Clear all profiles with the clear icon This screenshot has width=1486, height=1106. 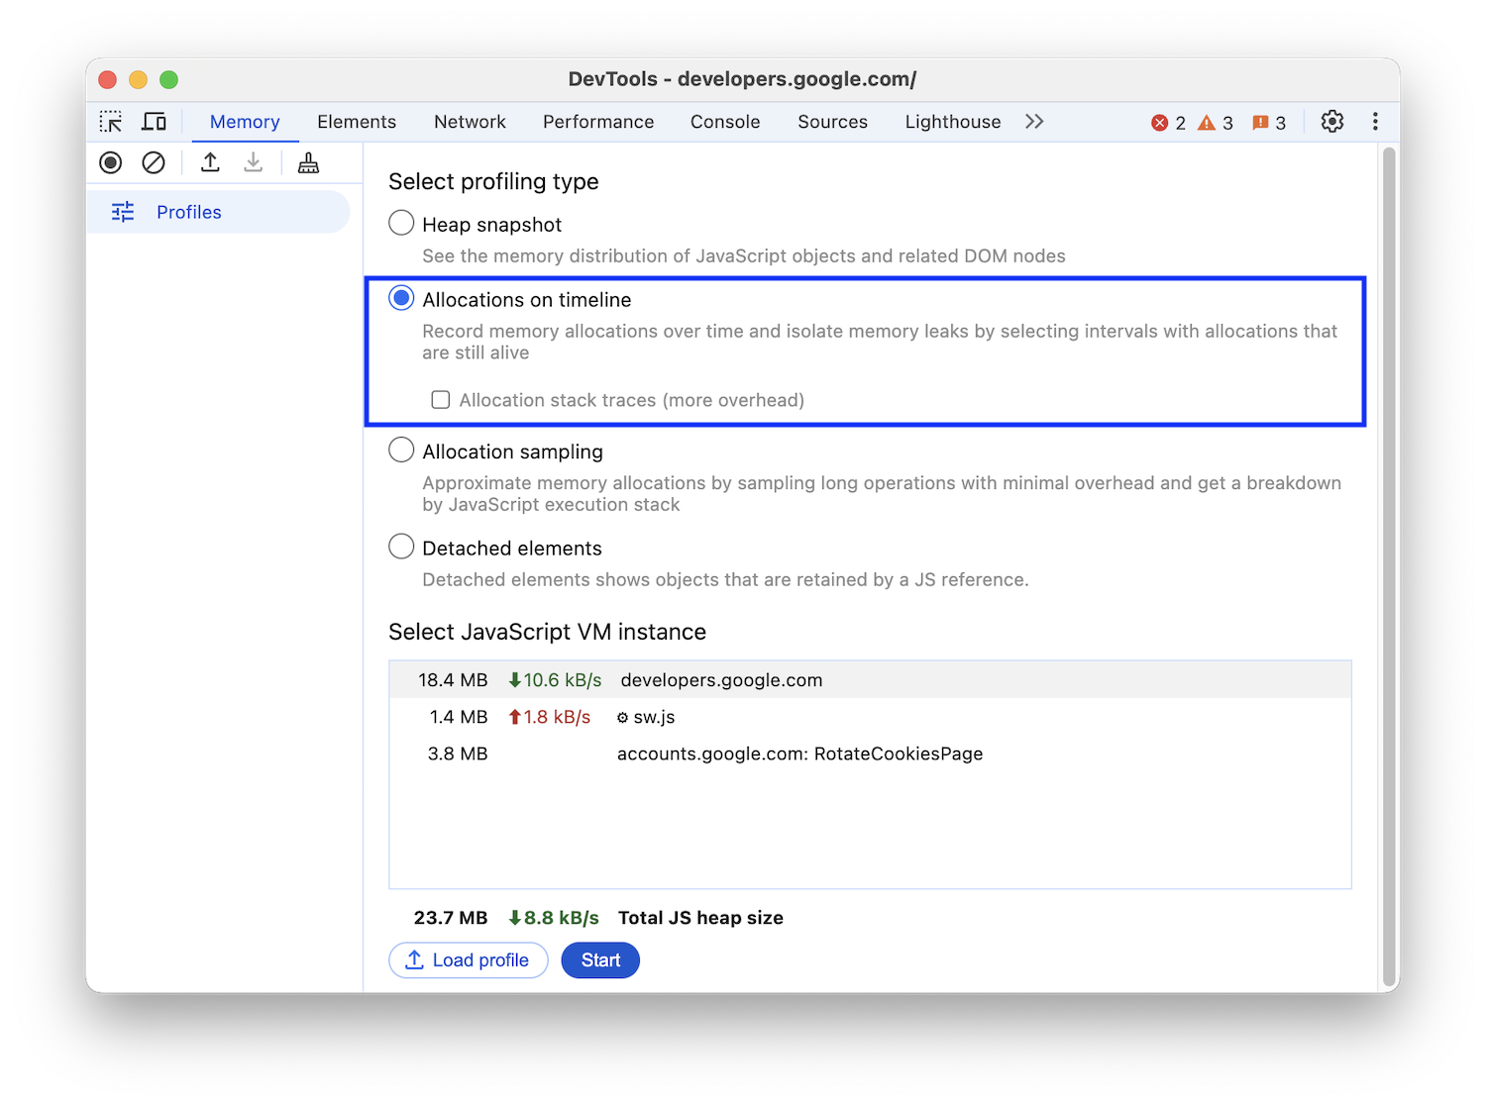click(x=154, y=162)
